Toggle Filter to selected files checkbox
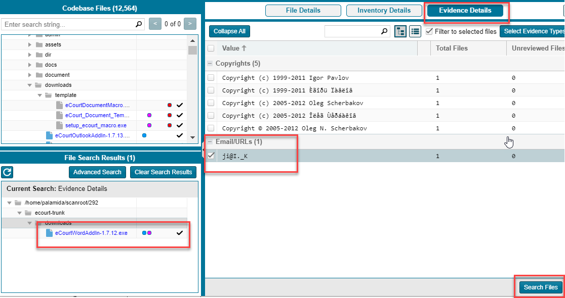Screen dimensions: 565x298 coord(429,31)
